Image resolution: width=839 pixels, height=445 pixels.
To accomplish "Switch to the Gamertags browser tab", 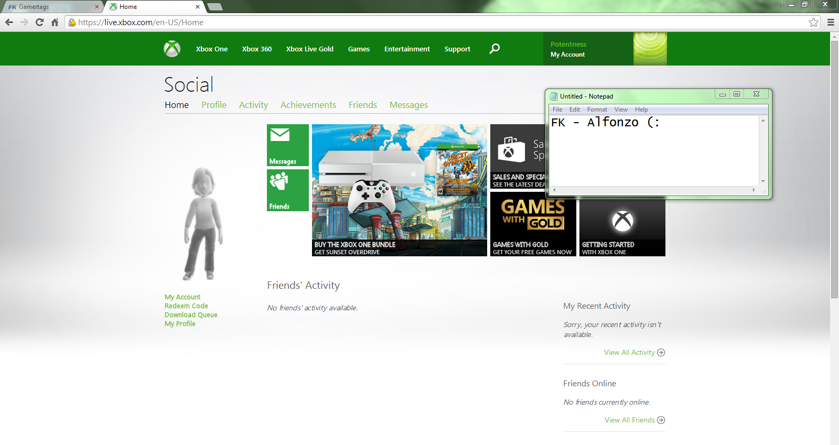I will 52,7.
